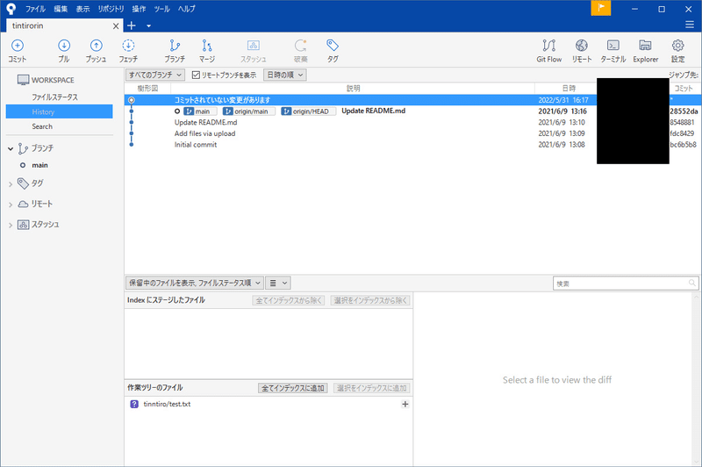
Task: Toggle リモートブランチを表示 checkbox
Action: tap(196, 75)
